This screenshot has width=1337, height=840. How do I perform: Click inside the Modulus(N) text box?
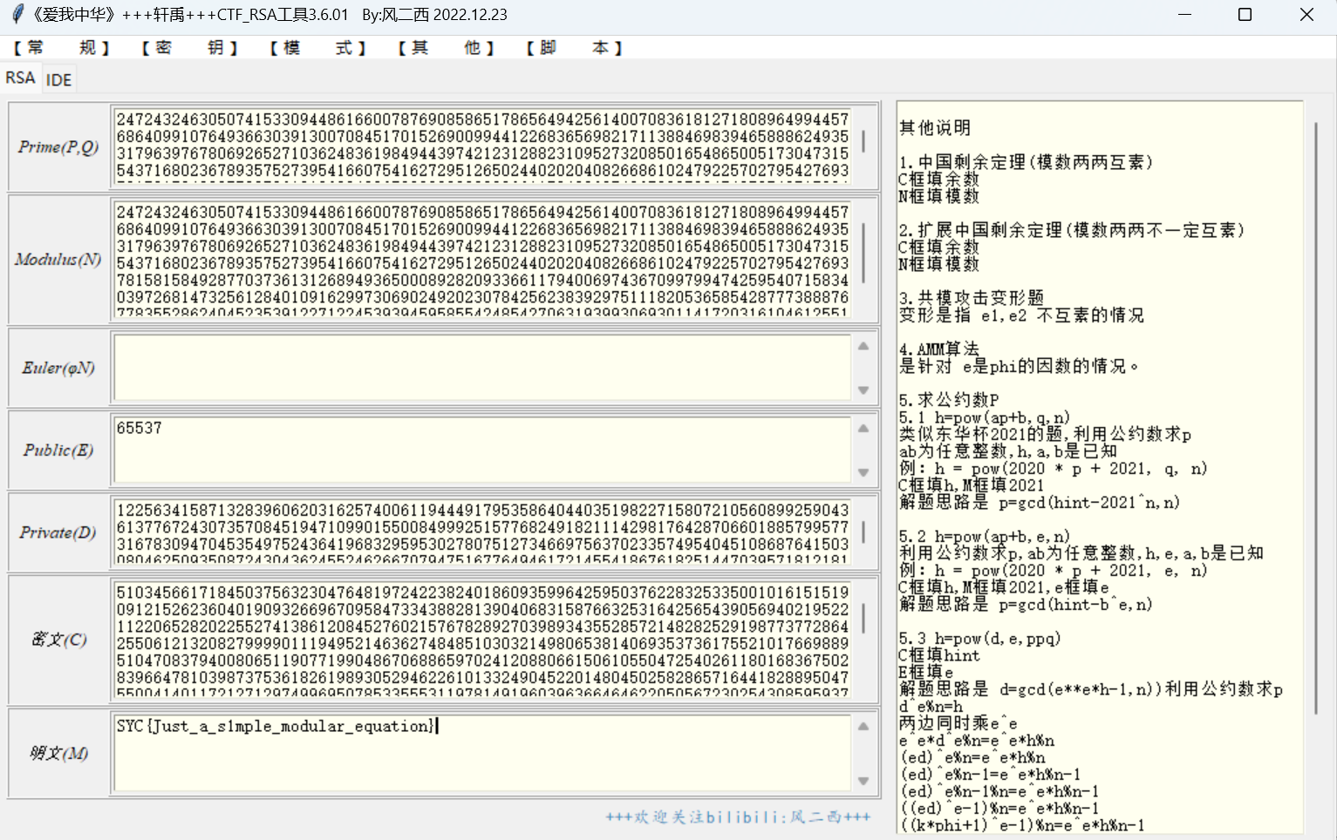coord(482,258)
